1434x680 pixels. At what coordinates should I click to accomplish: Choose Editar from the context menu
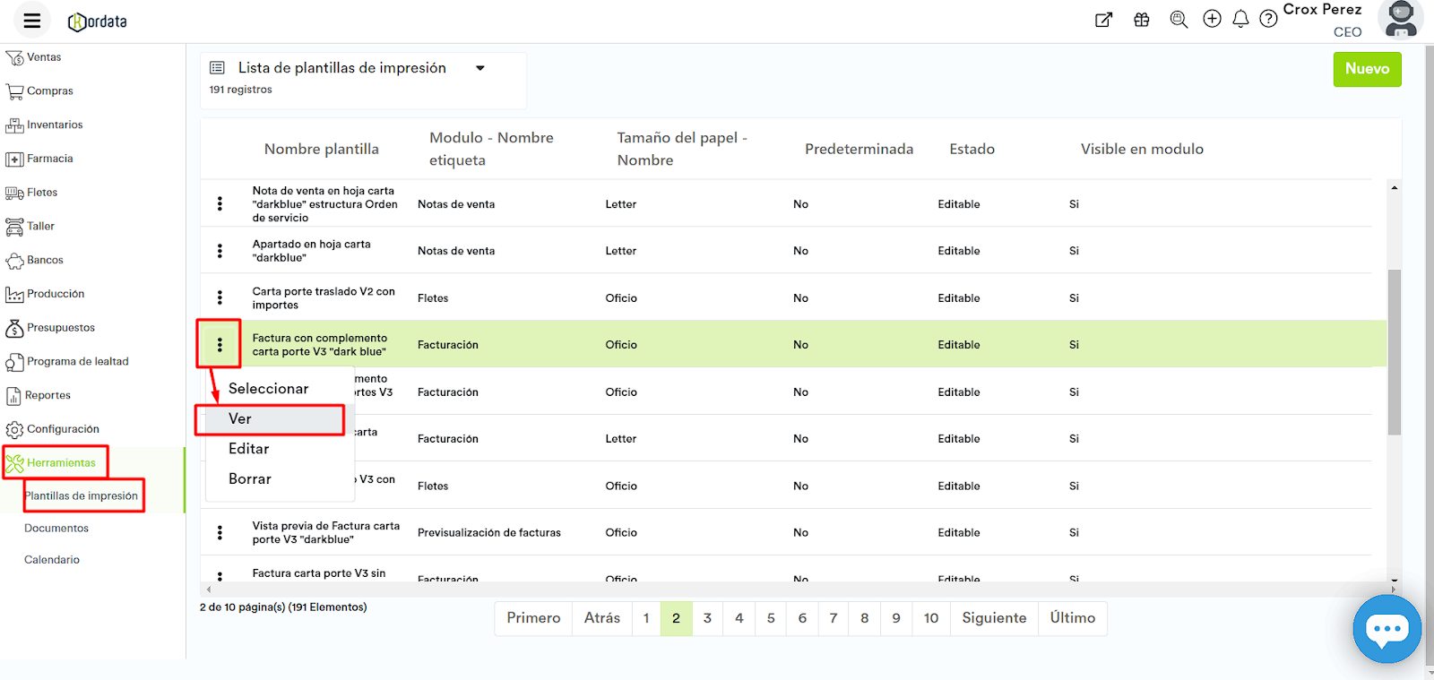pyautogui.click(x=249, y=449)
